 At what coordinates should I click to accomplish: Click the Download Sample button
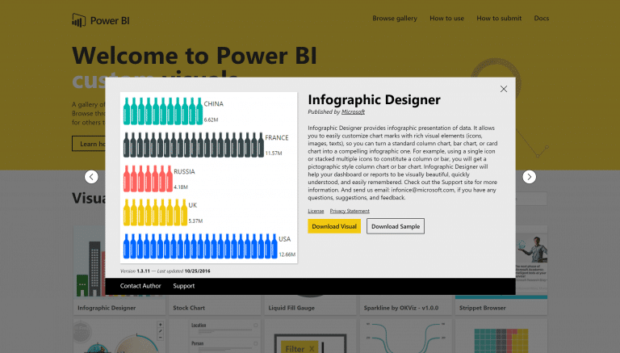(x=396, y=226)
